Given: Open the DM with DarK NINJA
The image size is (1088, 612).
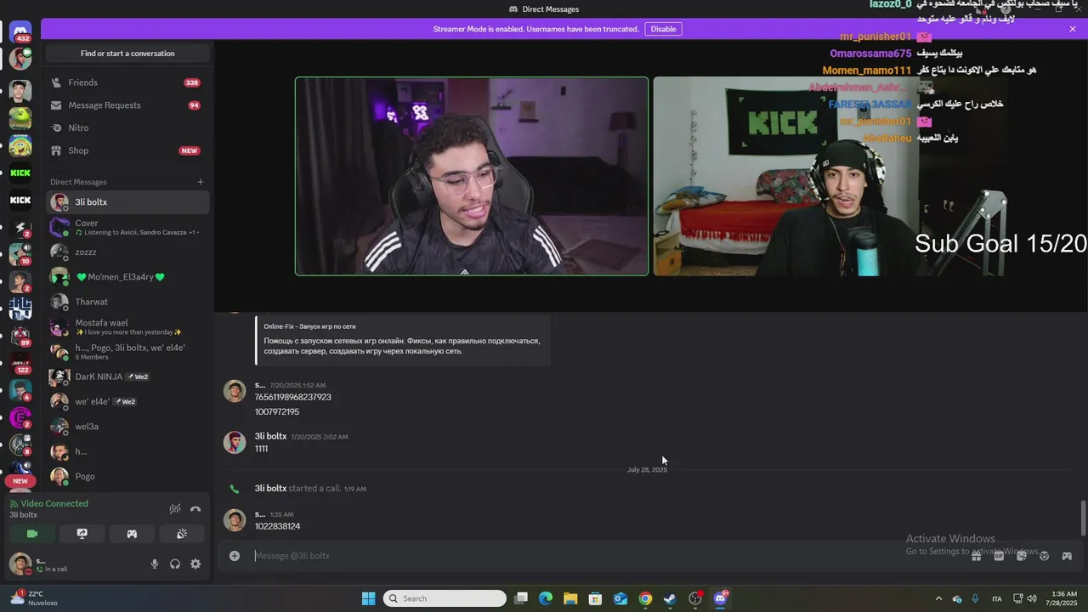Looking at the screenshot, I should pyautogui.click(x=127, y=377).
